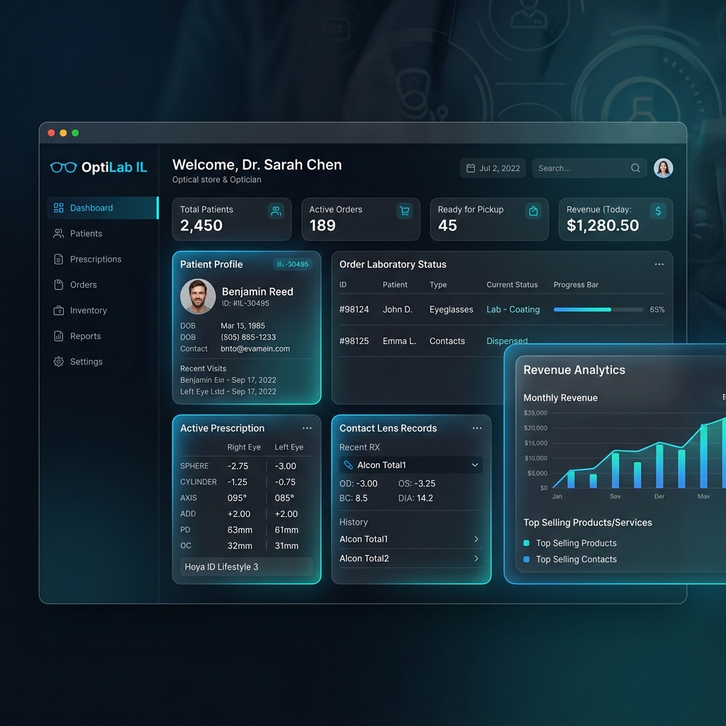
Task: Open Active Prescription options menu
Action: (x=307, y=428)
